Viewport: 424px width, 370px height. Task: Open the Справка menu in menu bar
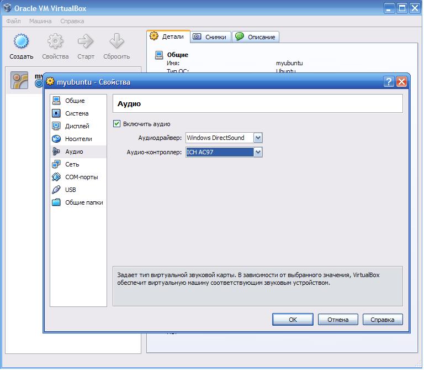72,21
